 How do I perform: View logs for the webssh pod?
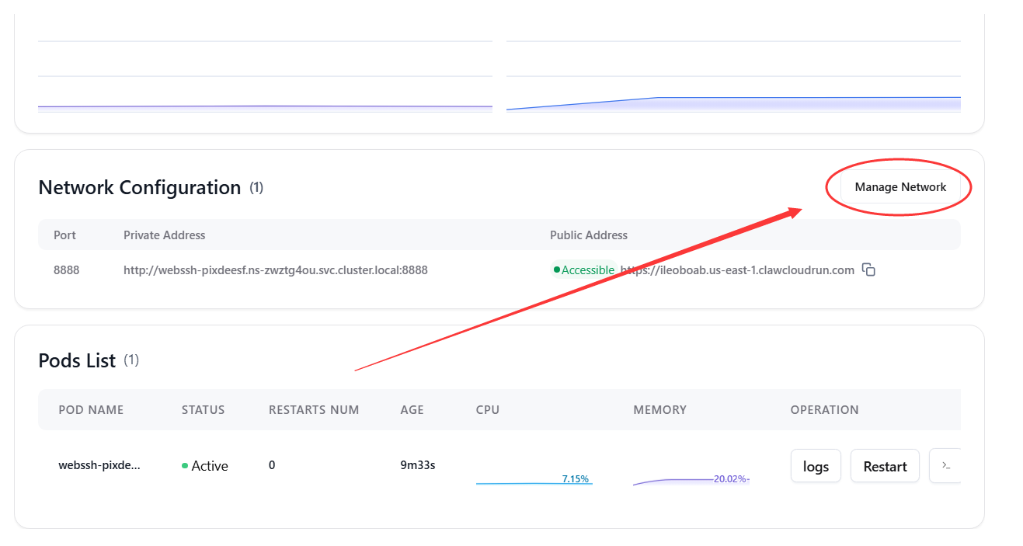click(x=816, y=466)
